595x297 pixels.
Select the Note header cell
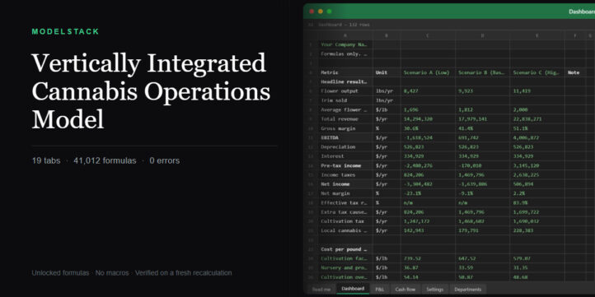pyautogui.click(x=574, y=72)
